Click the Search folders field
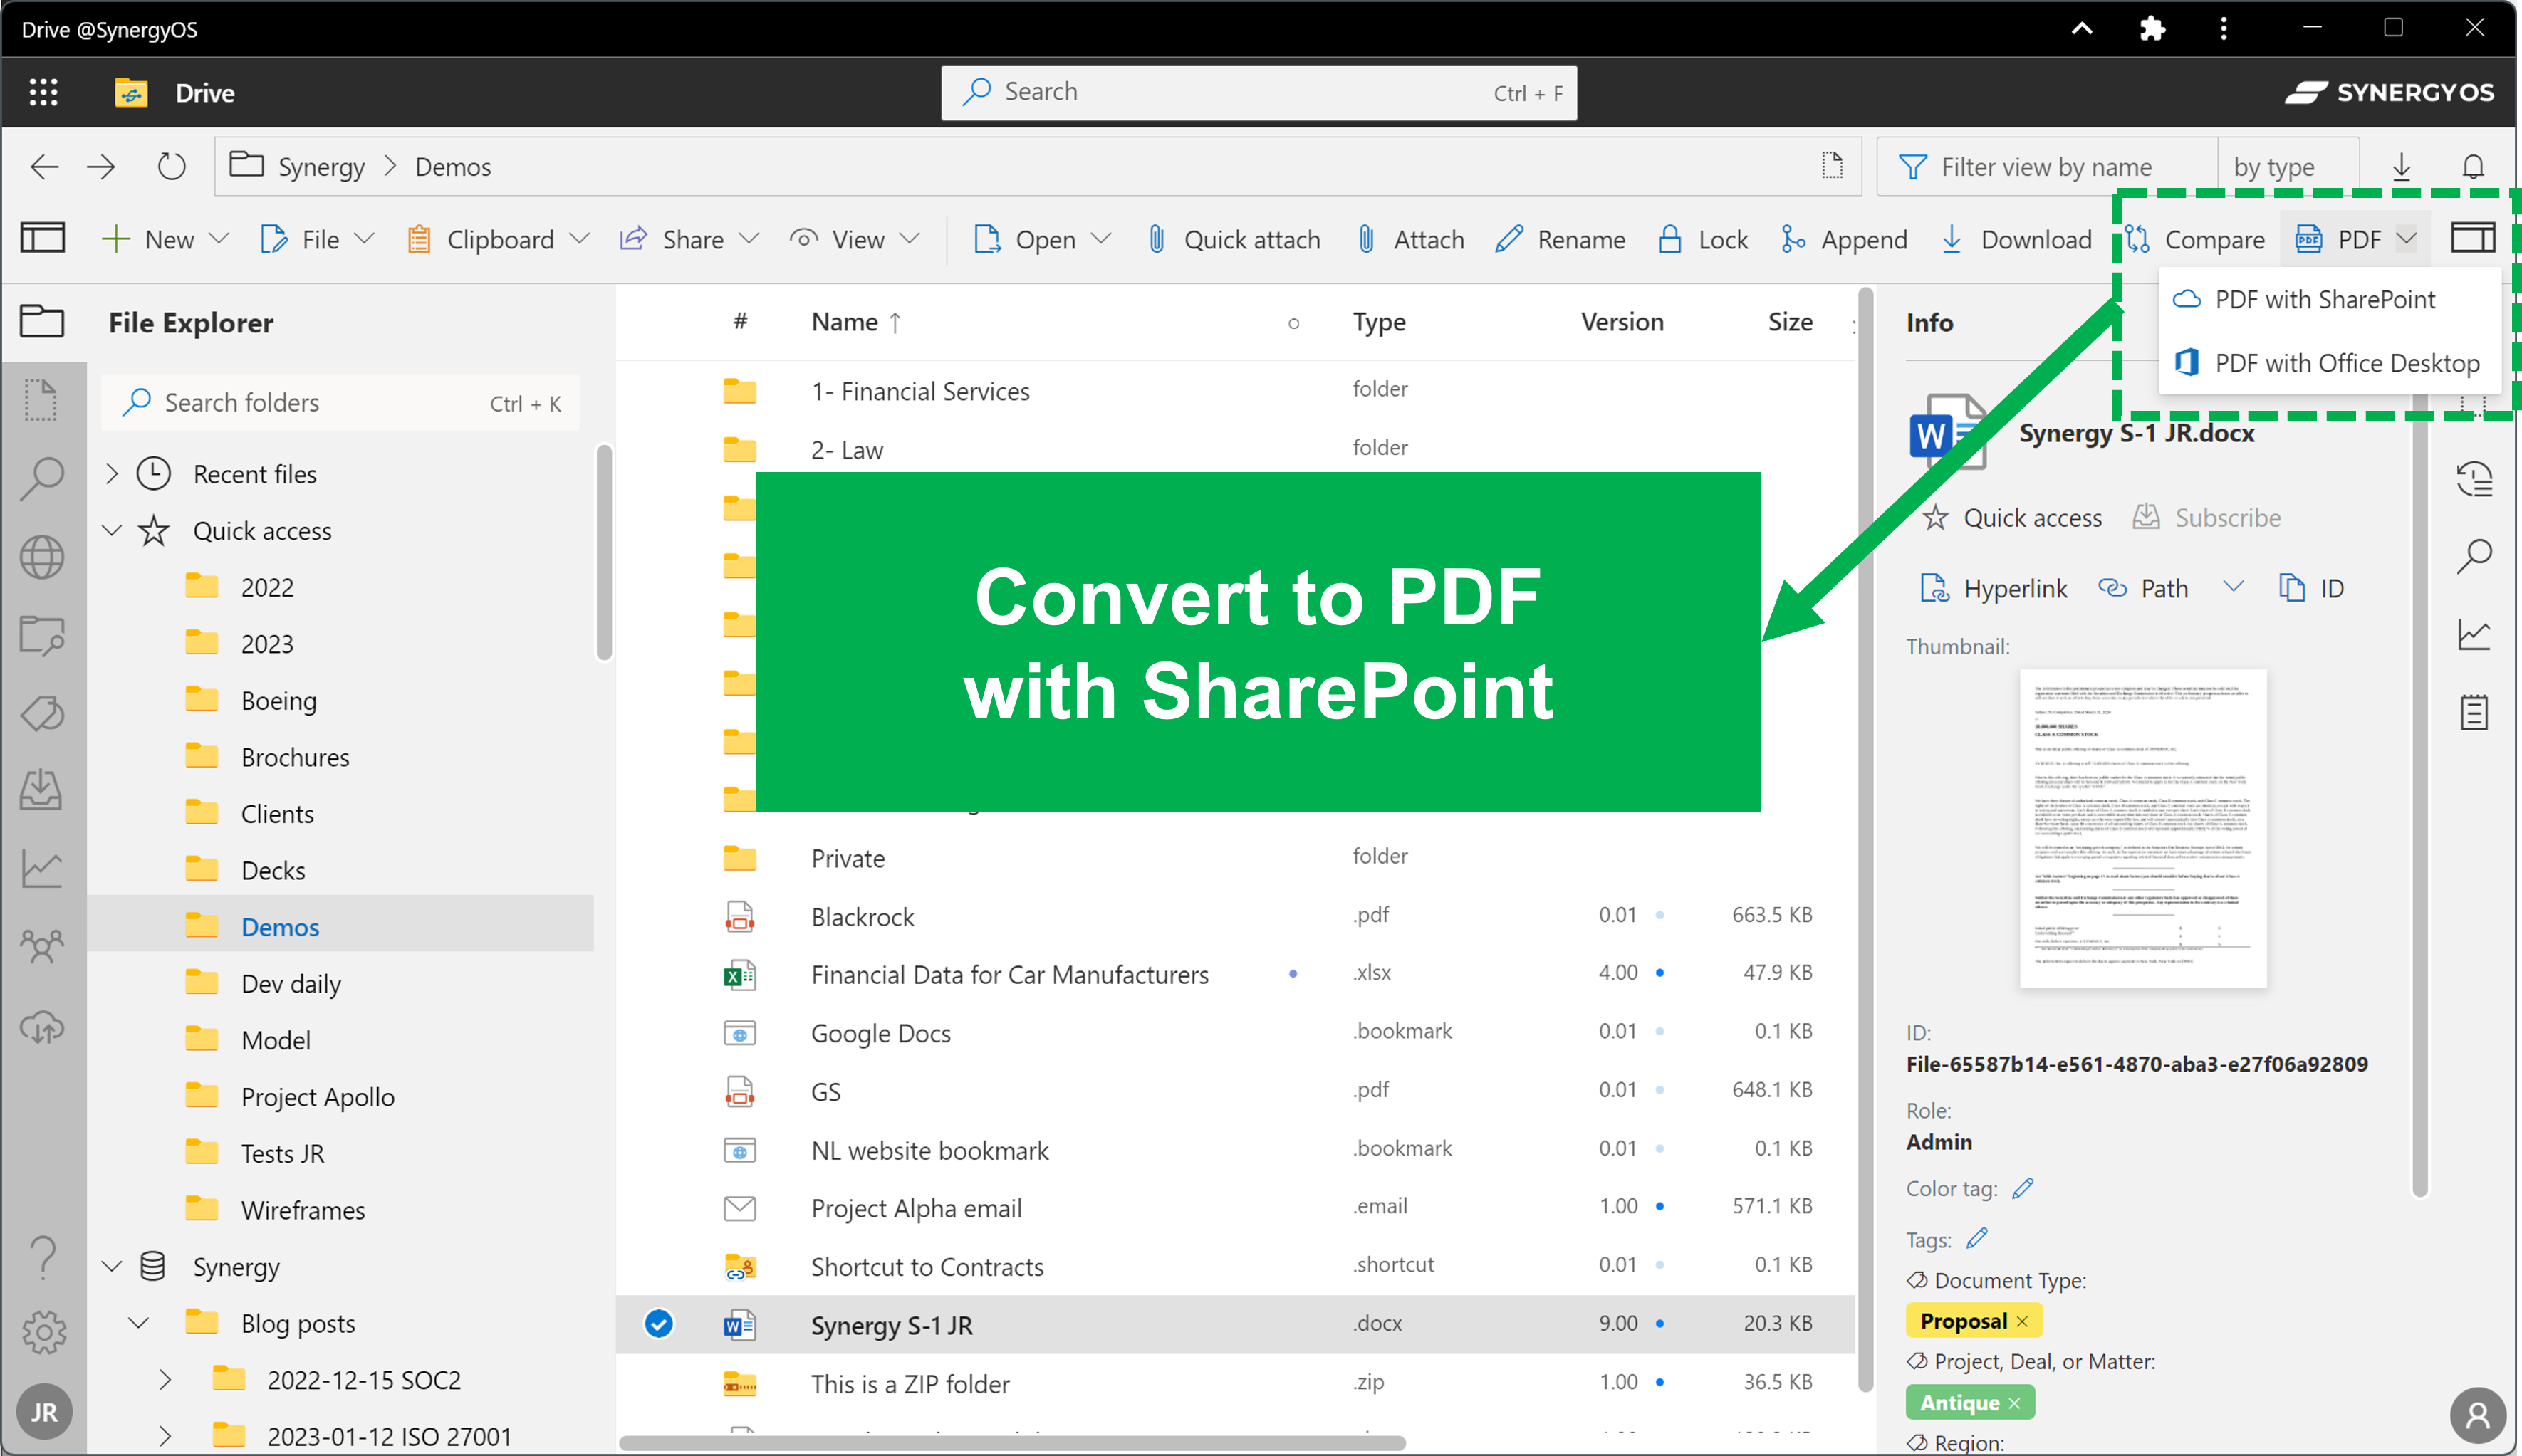The width and height of the screenshot is (2522, 1456). 340,403
